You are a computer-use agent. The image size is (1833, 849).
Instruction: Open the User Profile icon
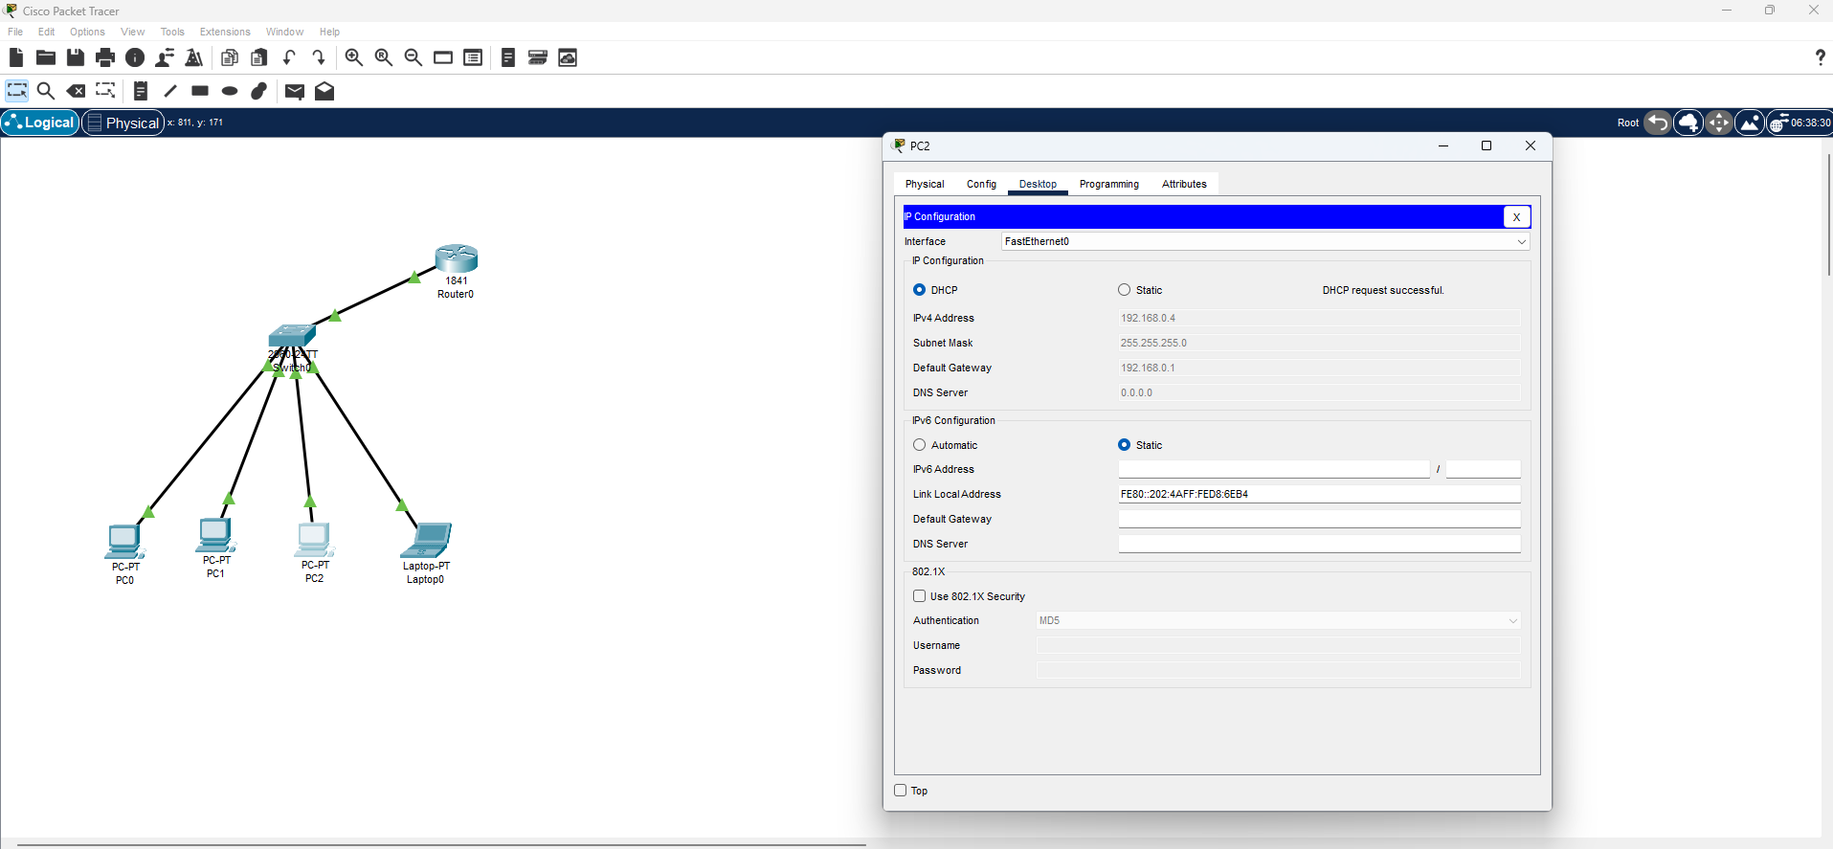point(165,57)
